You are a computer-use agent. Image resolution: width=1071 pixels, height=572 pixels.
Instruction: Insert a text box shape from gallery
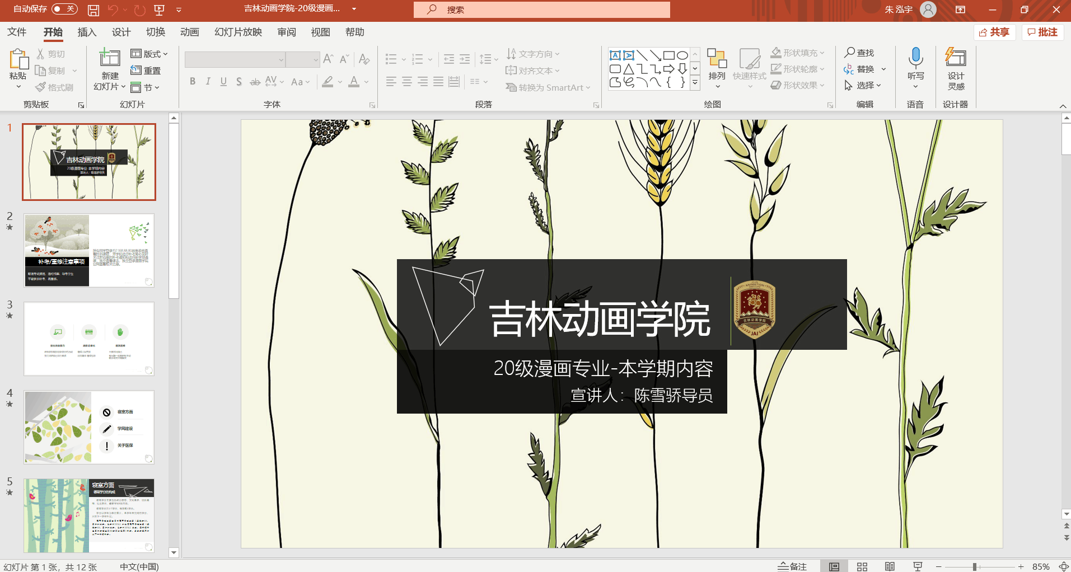click(615, 55)
